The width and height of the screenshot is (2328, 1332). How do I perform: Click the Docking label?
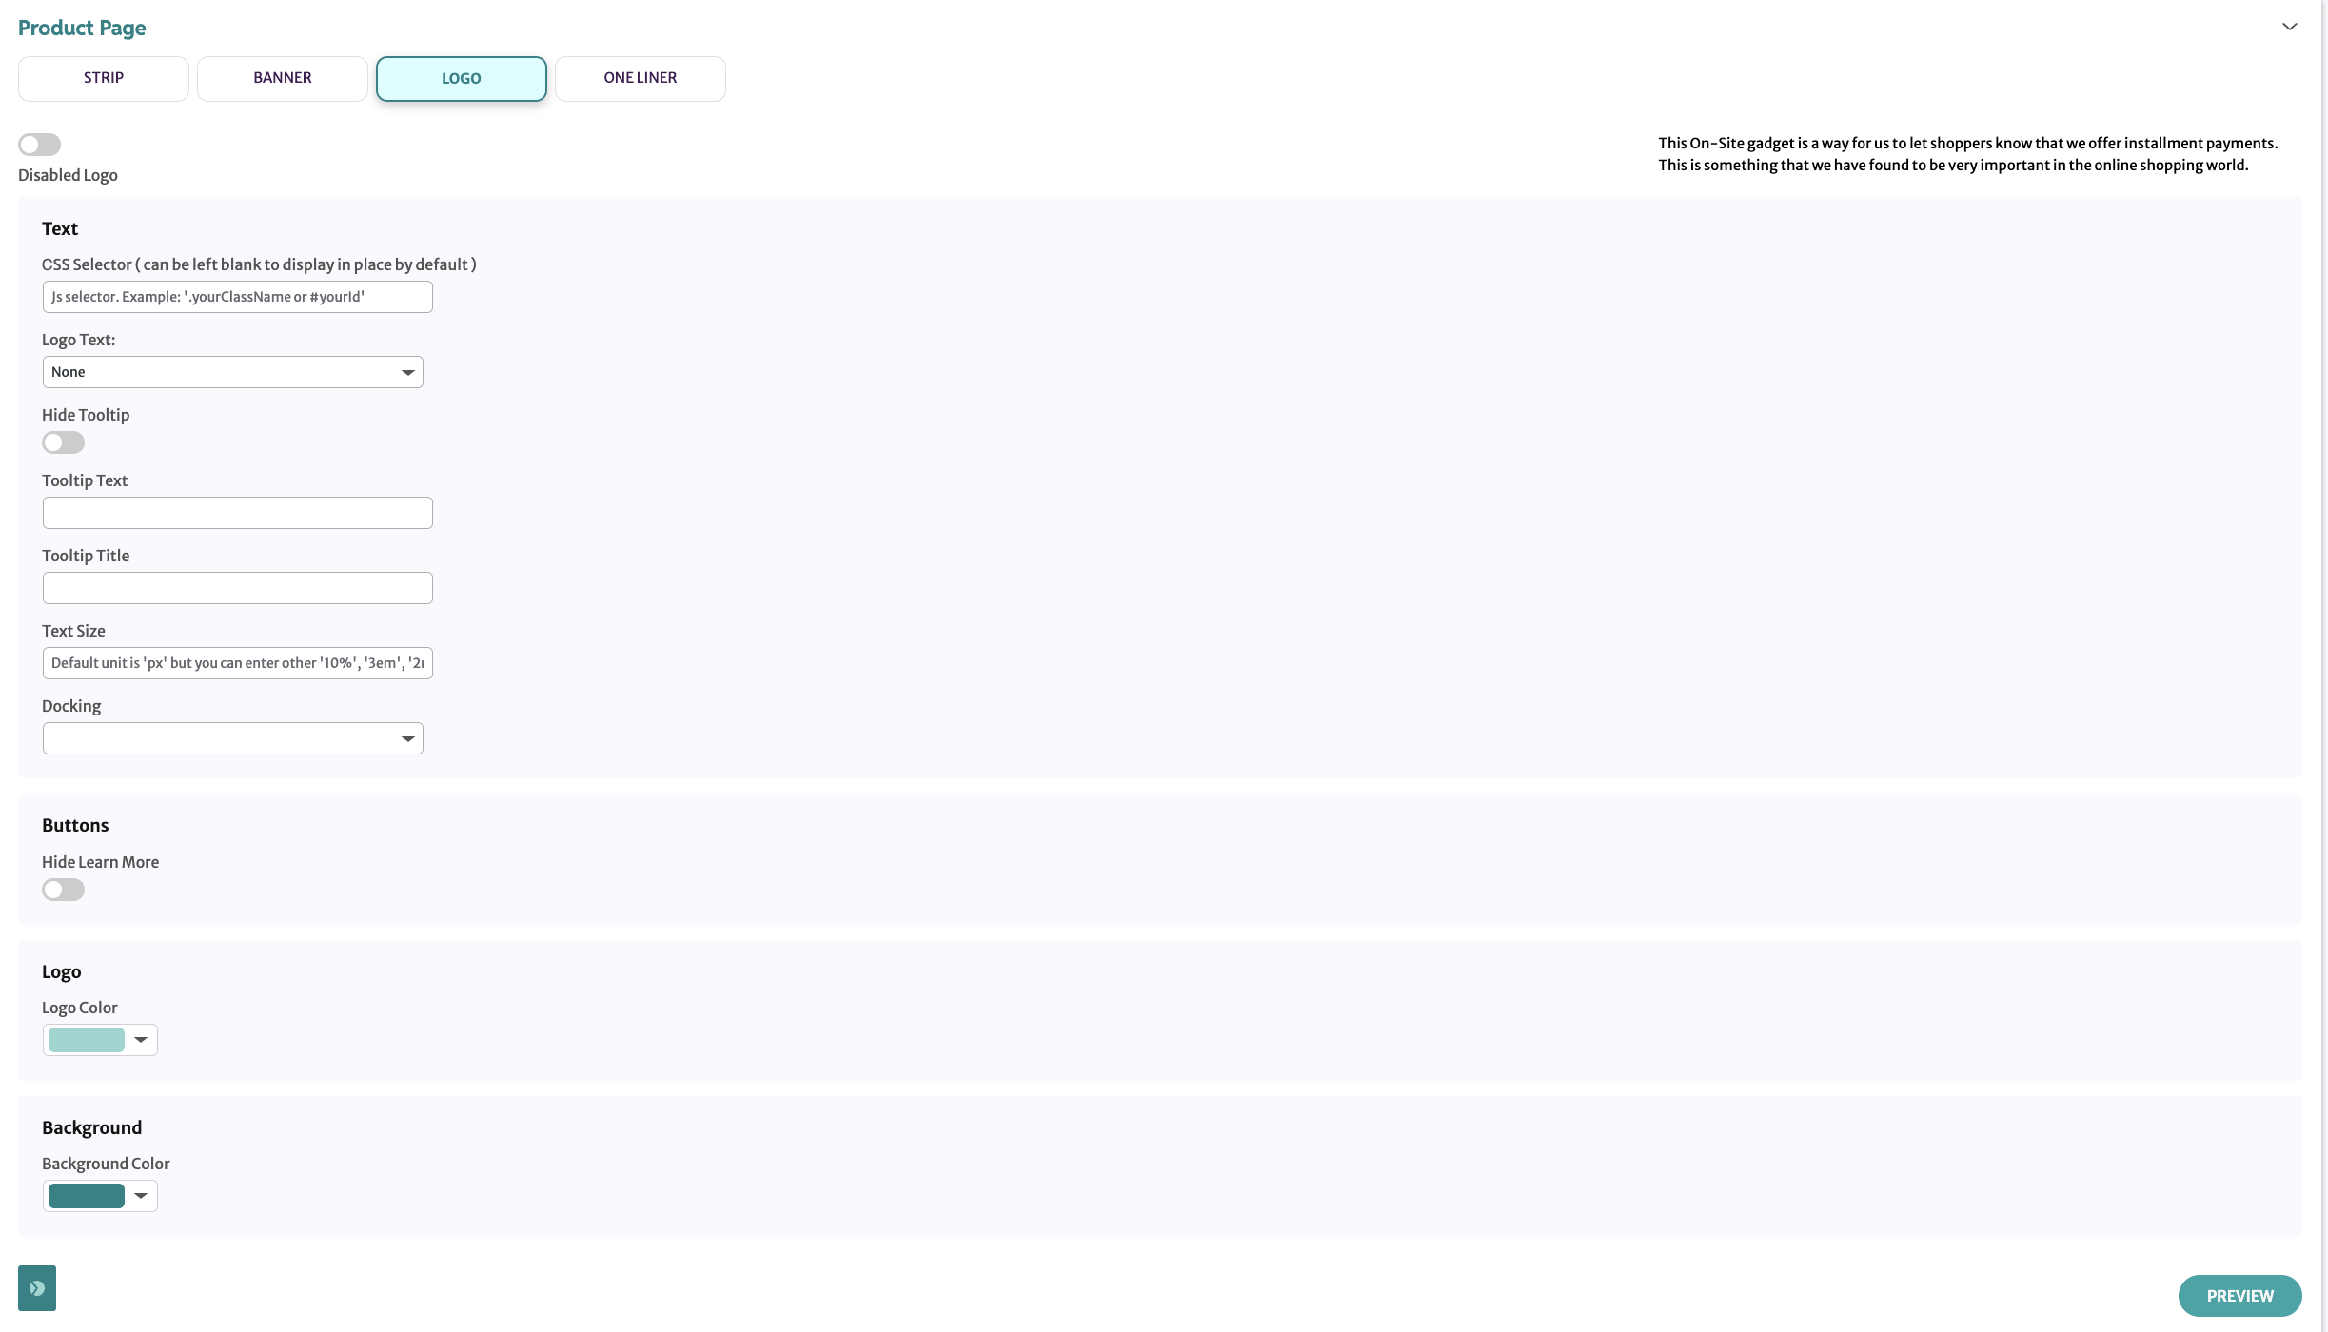[71, 706]
